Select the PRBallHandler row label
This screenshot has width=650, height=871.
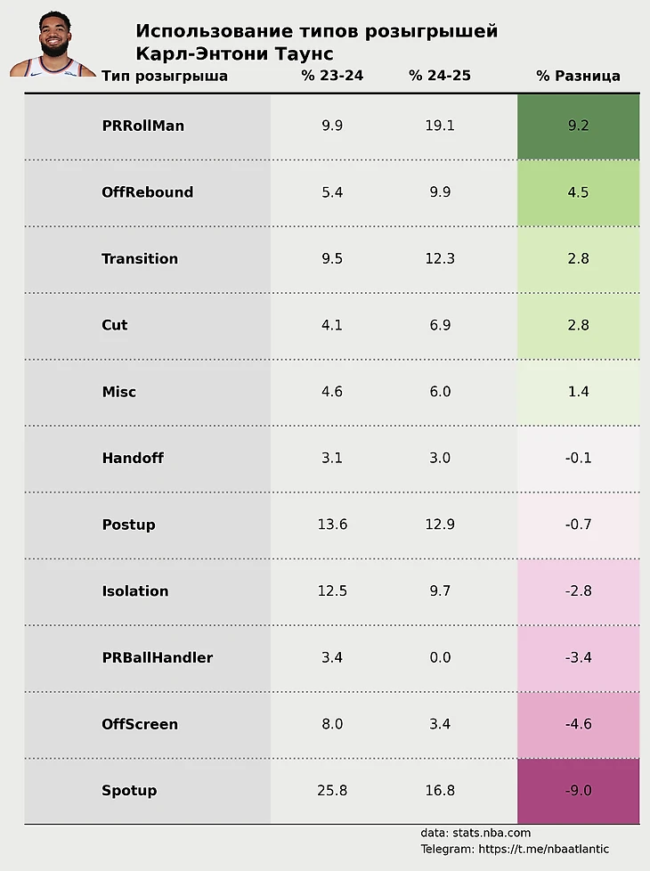[x=158, y=658]
